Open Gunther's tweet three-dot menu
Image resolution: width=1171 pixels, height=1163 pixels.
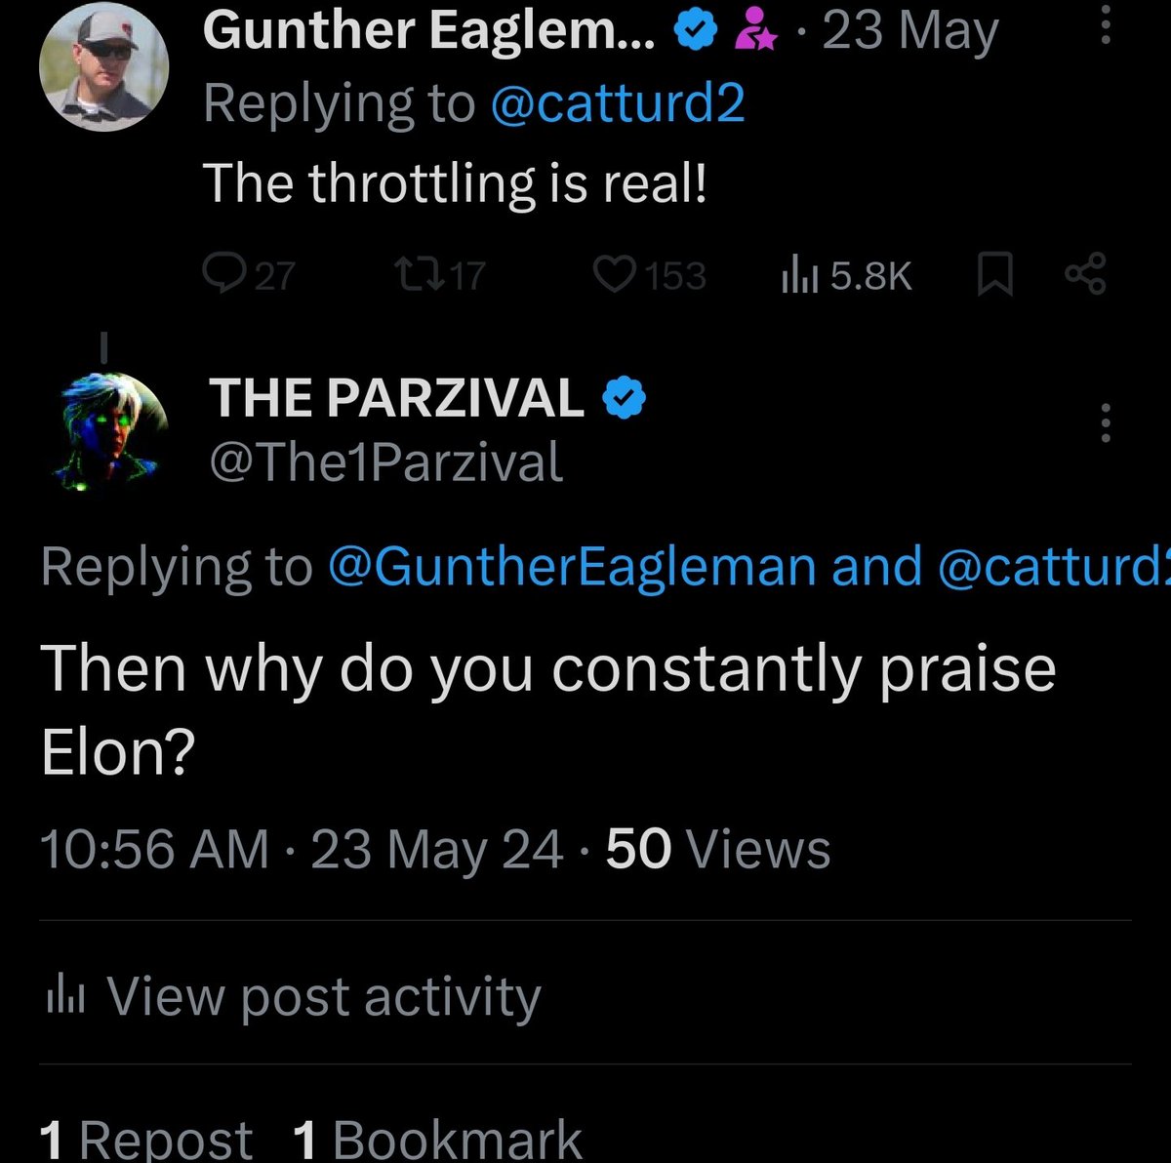(1106, 24)
